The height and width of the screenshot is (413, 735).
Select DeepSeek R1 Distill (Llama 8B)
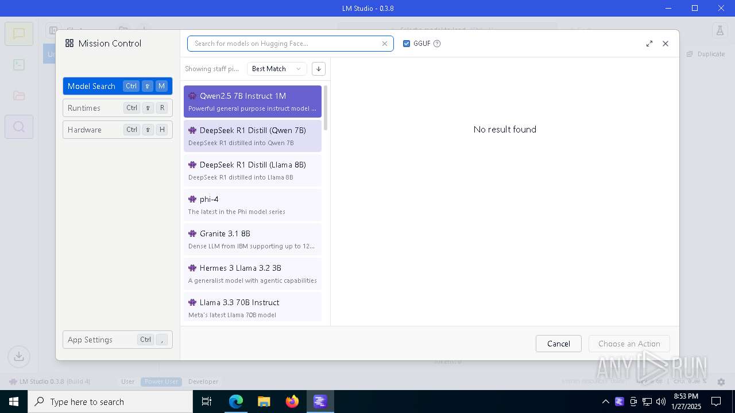(x=253, y=170)
